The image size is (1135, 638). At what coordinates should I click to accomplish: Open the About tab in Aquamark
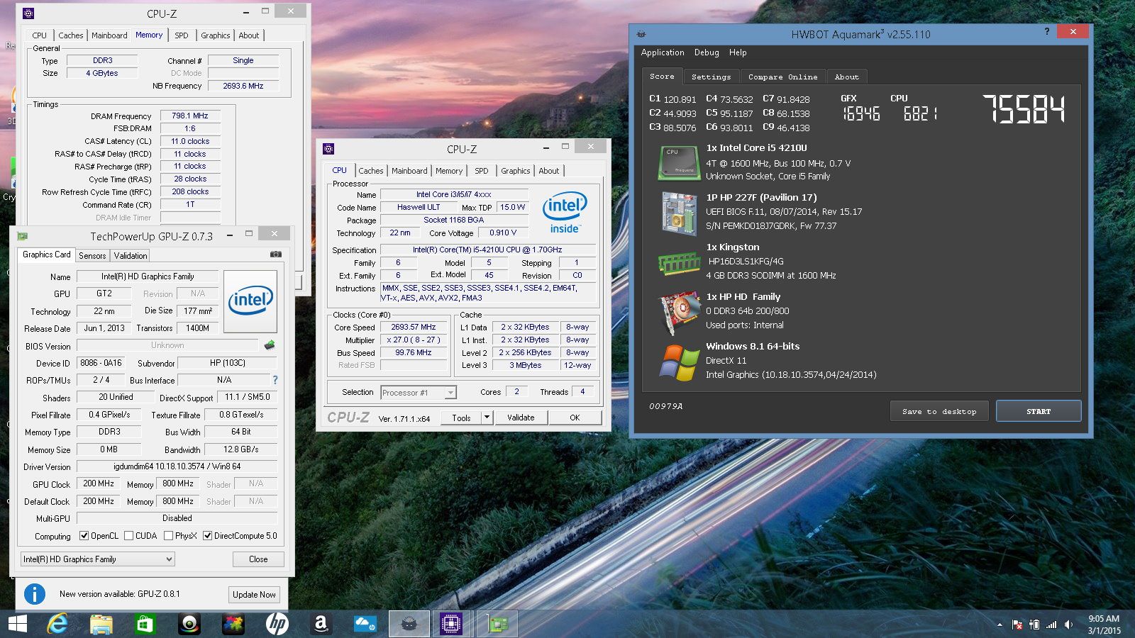pyautogui.click(x=846, y=77)
